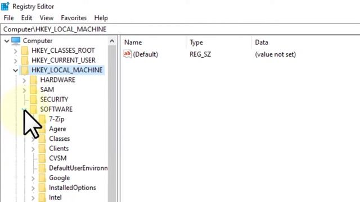Open the Edit menu
Screen dimensions: 360x202
coord(26,18)
